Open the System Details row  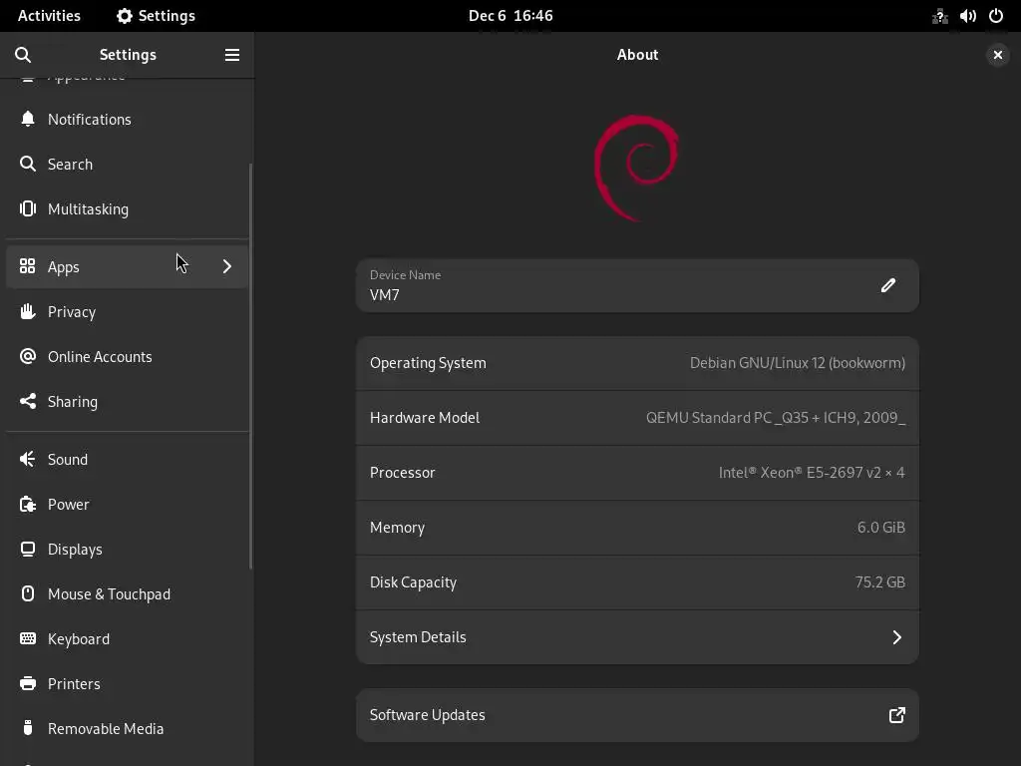click(637, 637)
